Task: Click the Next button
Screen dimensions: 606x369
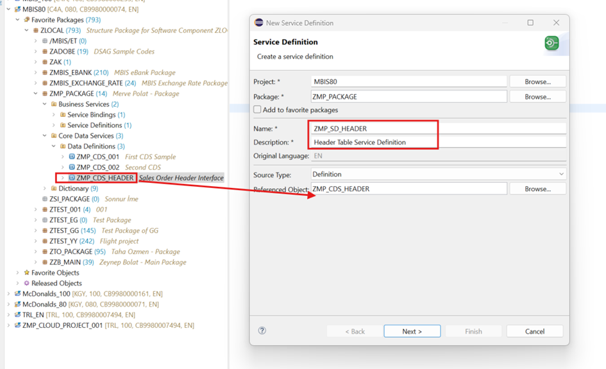Action: (412, 331)
